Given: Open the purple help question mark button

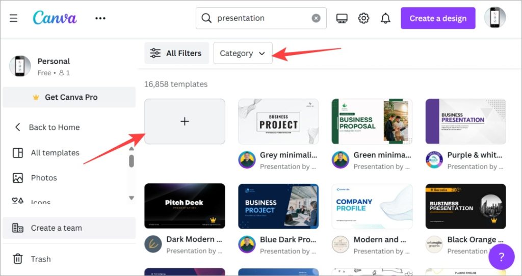Looking at the screenshot, I should (502, 256).
